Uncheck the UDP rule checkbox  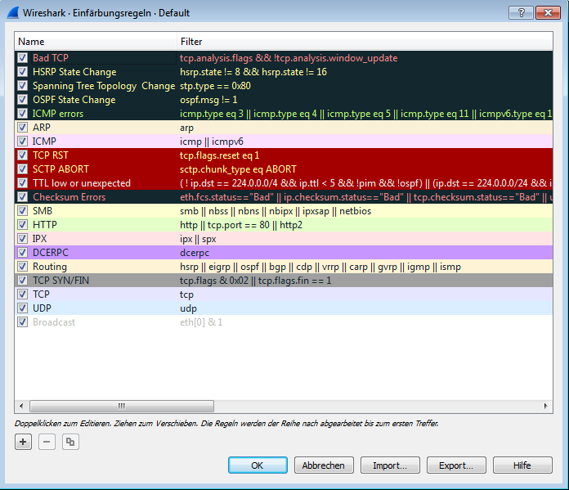pyautogui.click(x=23, y=308)
